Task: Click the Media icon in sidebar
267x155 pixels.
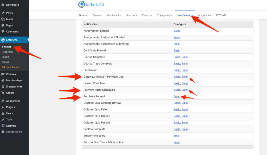Action: [x=3, y=19]
